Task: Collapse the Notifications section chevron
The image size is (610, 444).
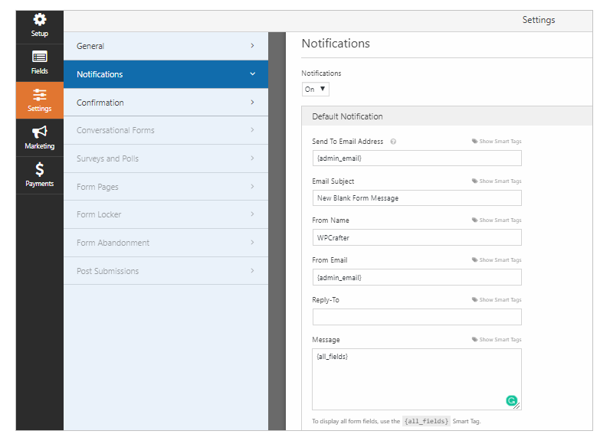Action: [x=252, y=73]
